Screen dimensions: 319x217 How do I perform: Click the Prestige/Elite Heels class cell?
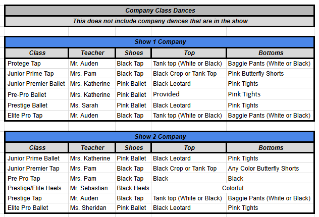tap(37, 188)
